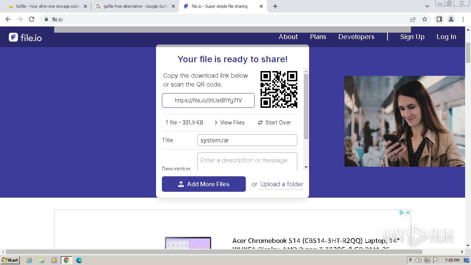Image resolution: width=471 pixels, height=265 pixels.
Task: Click the '1 file – 331.9 KB' text
Action: 184,123
